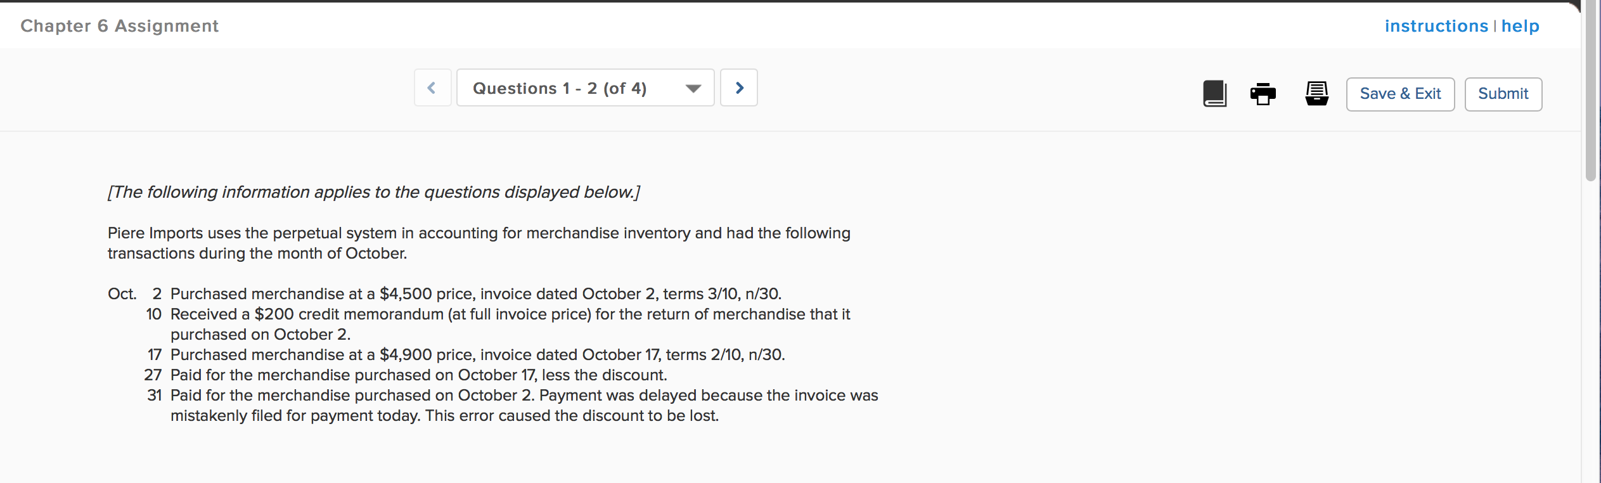Click the left chevron to view previous questions
Viewport: 1601px width, 483px height.
tap(433, 87)
